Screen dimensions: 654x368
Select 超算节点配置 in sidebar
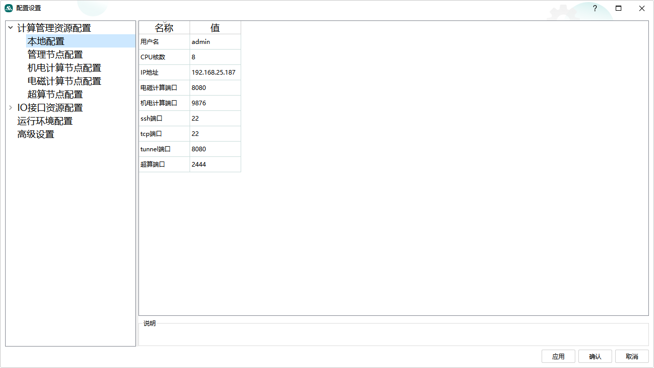[x=55, y=95]
